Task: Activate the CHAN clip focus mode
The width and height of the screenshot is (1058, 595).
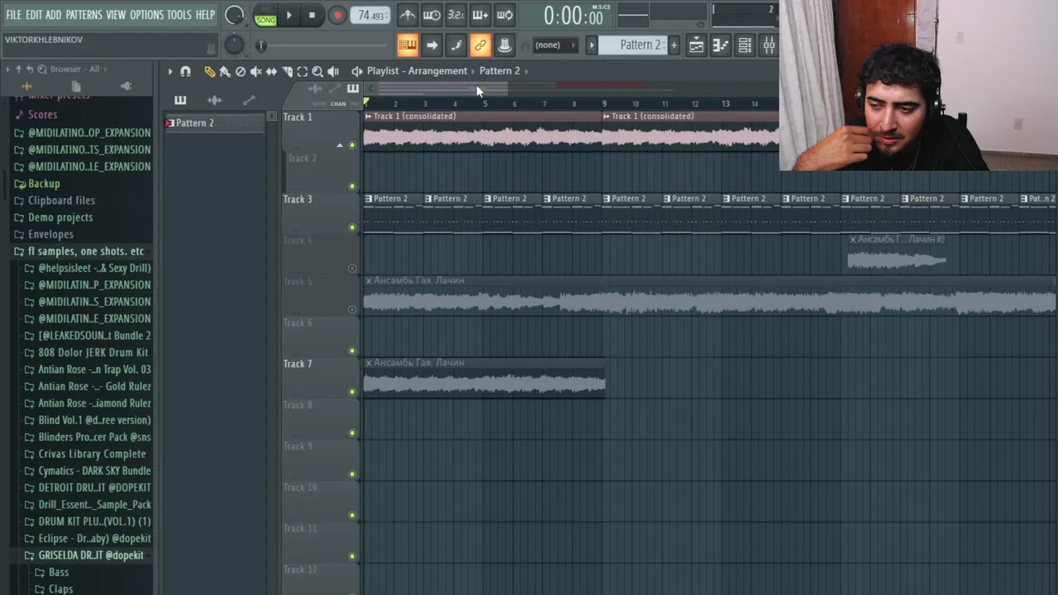Action: tap(338, 104)
